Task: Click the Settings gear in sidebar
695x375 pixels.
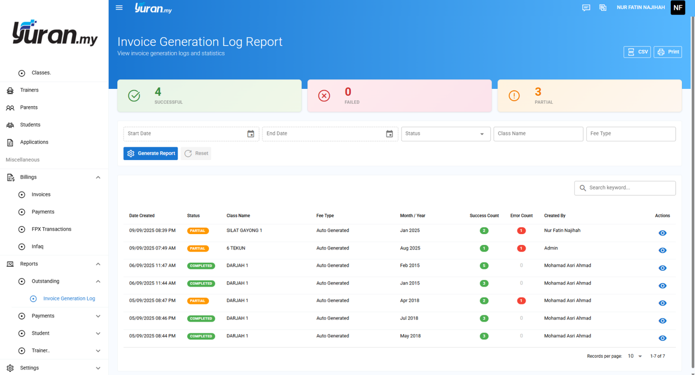Action: (10, 368)
